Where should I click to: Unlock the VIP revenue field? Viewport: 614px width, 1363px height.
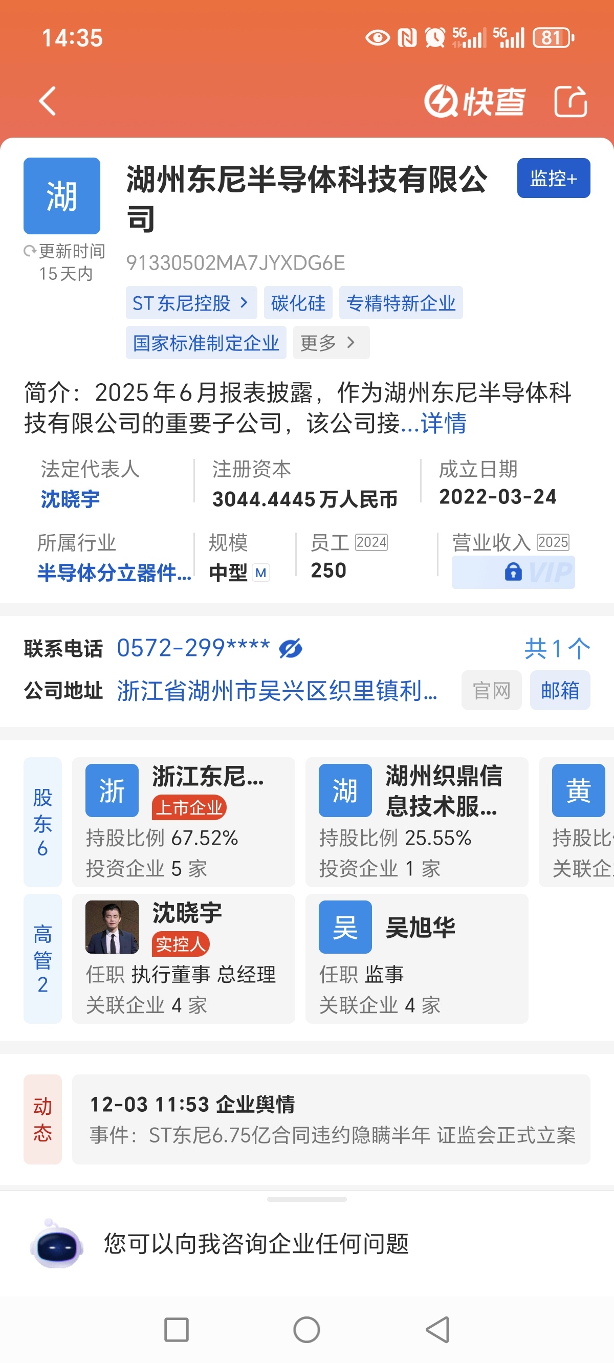click(513, 572)
